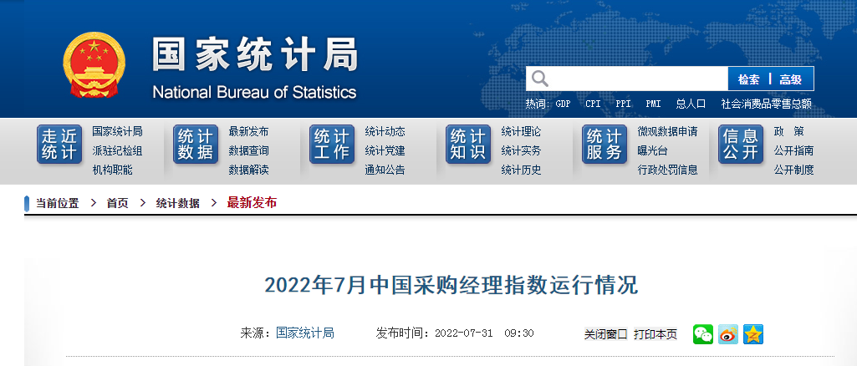This screenshot has width=857, height=366.
Task: Open 政策 menu link
Action: click(789, 132)
